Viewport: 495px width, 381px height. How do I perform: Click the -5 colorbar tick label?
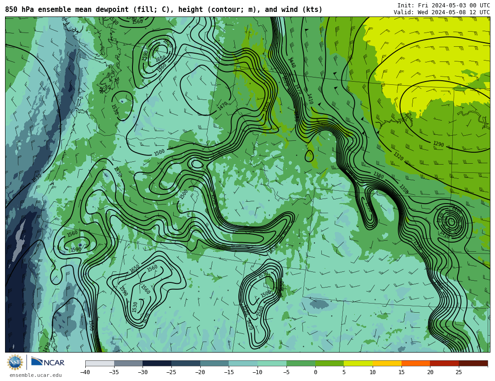[x=286, y=372]
